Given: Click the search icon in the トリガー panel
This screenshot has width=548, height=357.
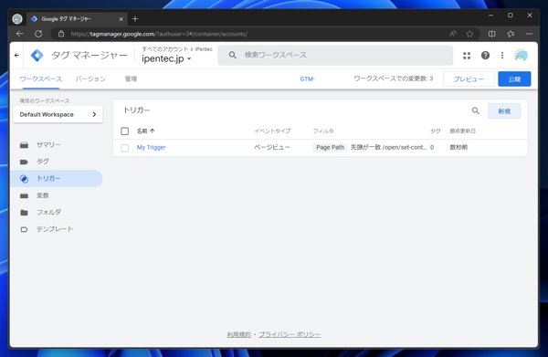Looking at the screenshot, I should pos(475,110).
